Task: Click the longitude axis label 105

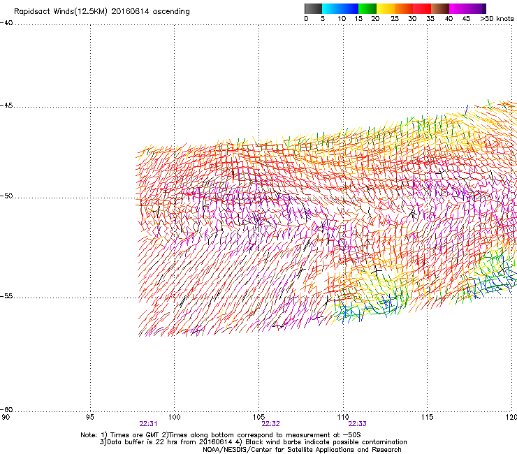Action: click(258, 417)
